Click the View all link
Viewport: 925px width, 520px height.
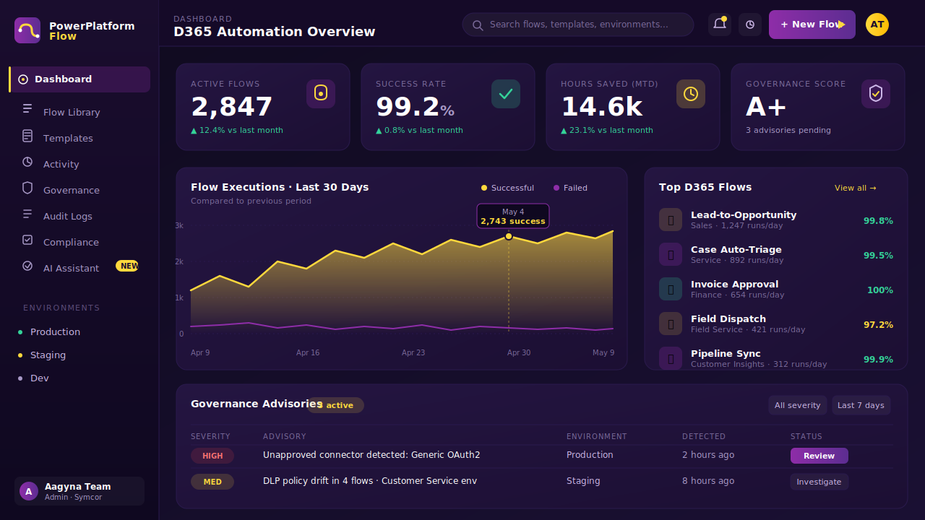(x=856, y=188)
